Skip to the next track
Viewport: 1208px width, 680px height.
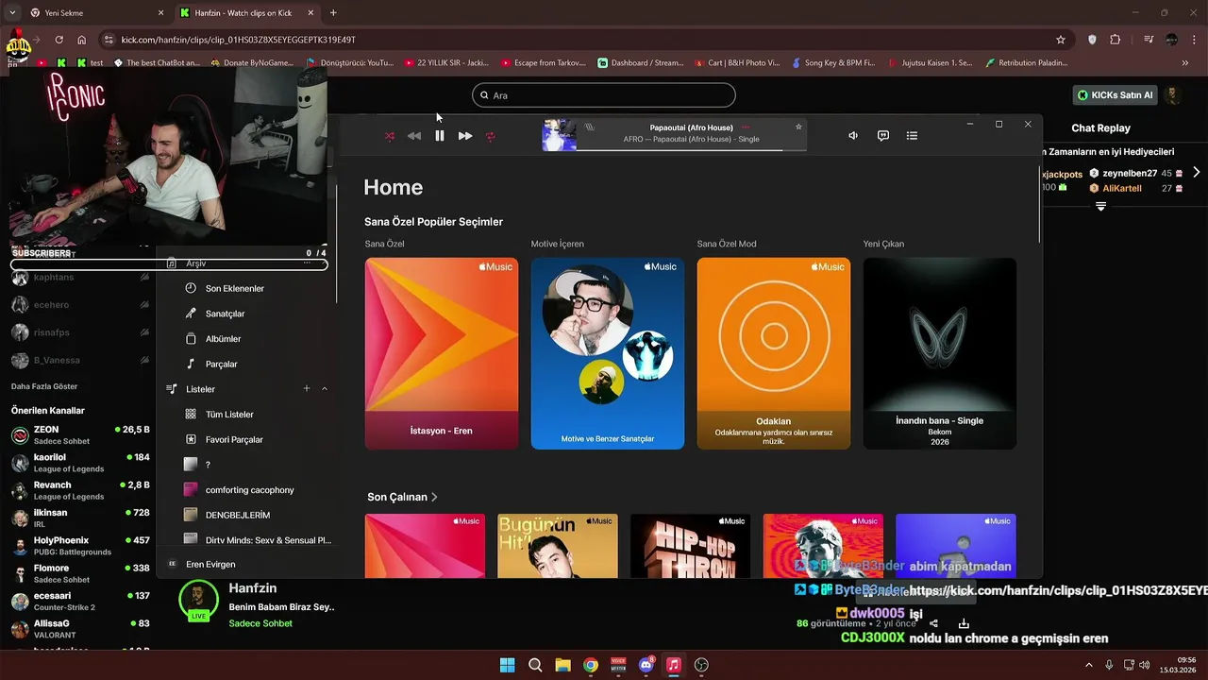[x=465, y=136]
